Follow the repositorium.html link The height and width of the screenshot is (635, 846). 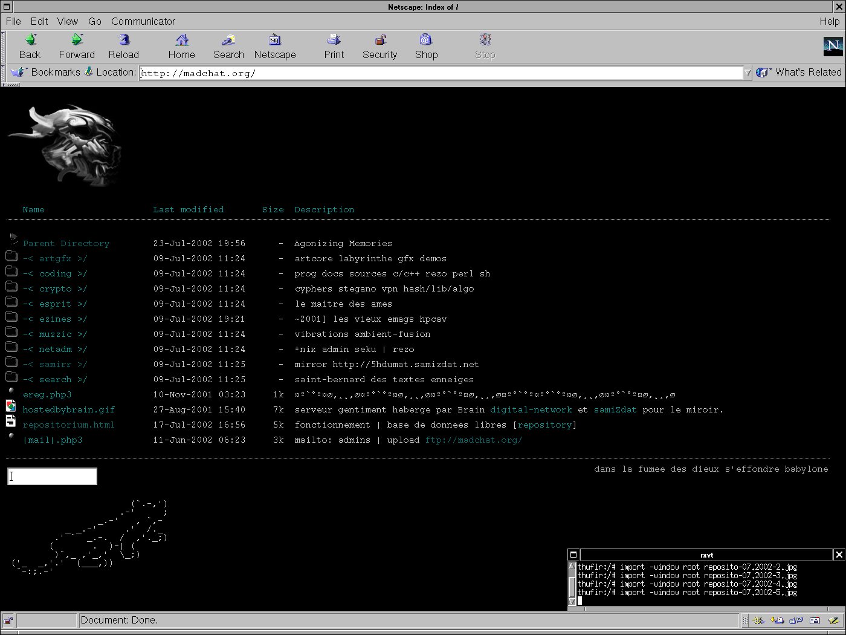68,425
